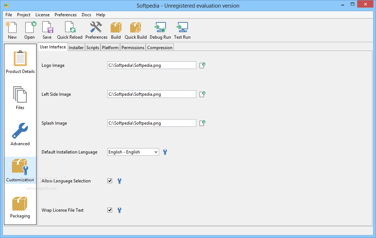Start a Build from the toolbar

[116, 30]
